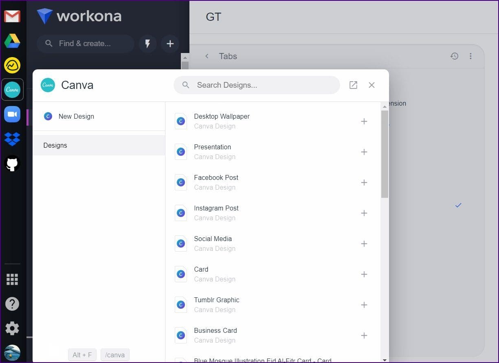Open the help question mark icon
Image resolution: width=499 pixels, height=363 pixels.
12,304
